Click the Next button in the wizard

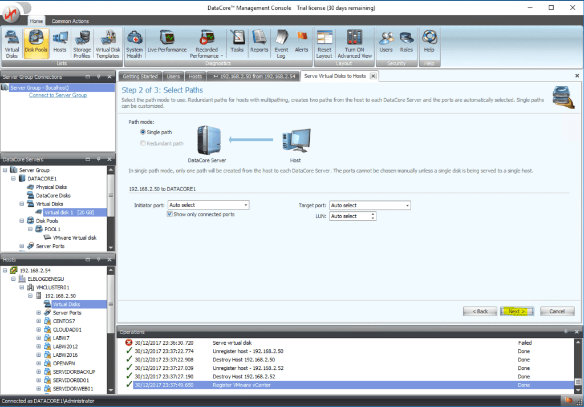pos(517,311)
